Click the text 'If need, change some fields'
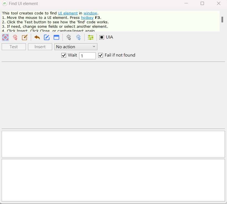The image size is (227, 204). 32,27
